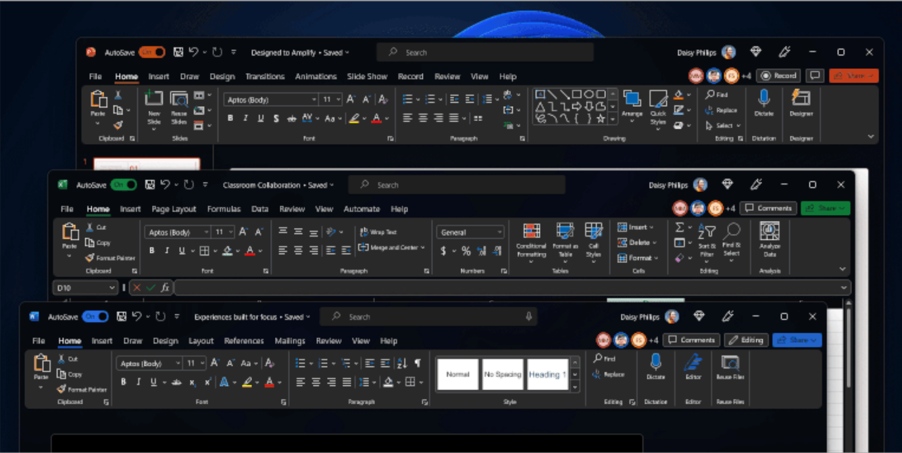The height and width of the screenshot is (453, 902).
Task: Click Format Painter in Excel Clipboard group
Action: pyautogui.click(x=110, y=258)
